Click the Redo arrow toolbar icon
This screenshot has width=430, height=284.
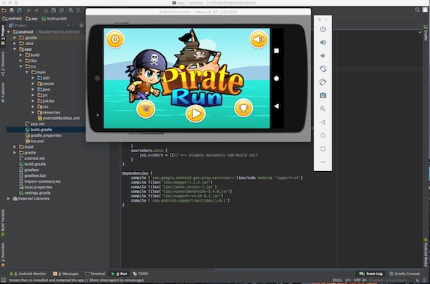coord(36,10)
